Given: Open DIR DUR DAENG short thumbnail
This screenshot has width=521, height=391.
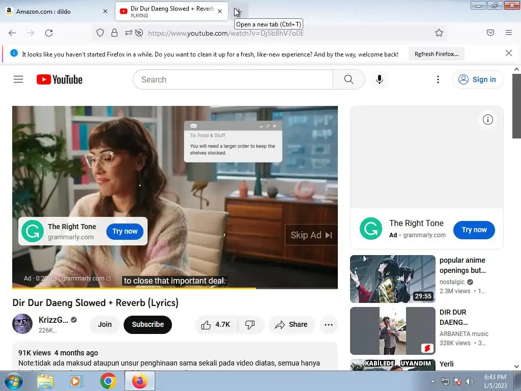Looking at the screenshot, I should 392,331.
